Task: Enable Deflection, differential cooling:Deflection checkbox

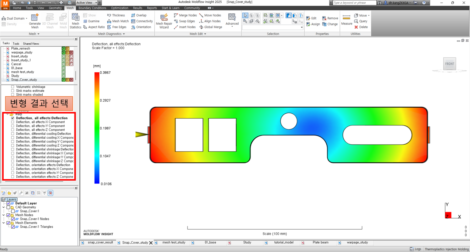Action: 13,134
